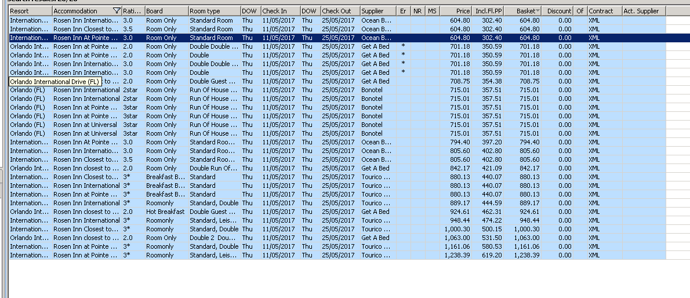Click the 619.20 Incl.Fl.PP value
690x298 pixels.
click(x=492, y=255)
